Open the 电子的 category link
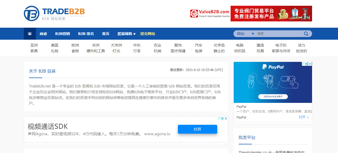338x153 pixels. tap(281, 45)
